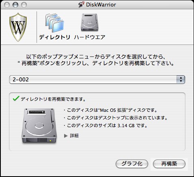Switch to the ハードウエア tab label
Screen dimensions: 194x177
point(90,37)
